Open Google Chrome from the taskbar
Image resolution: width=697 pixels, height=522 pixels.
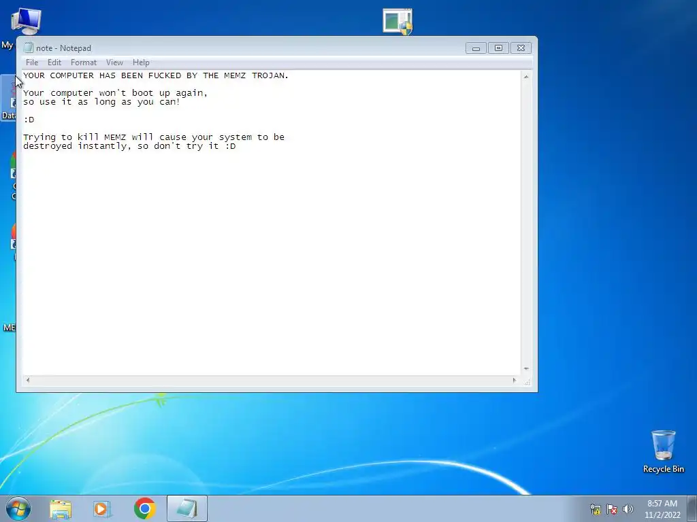click(145, 508)
